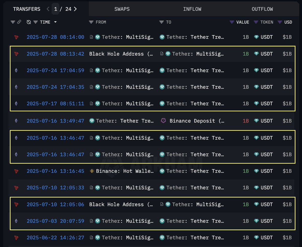Click the TRANSFERS tab label

(x=27, y=9)
